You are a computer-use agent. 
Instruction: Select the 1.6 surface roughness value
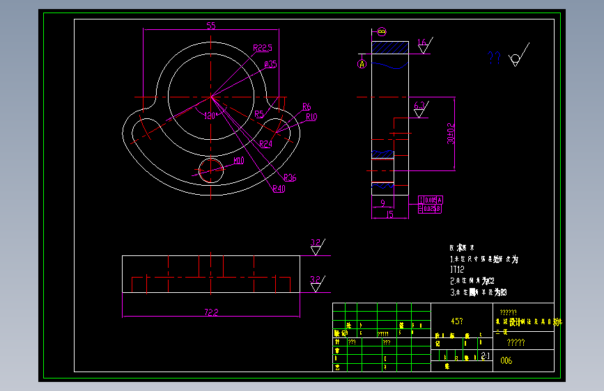pos(421,42)
